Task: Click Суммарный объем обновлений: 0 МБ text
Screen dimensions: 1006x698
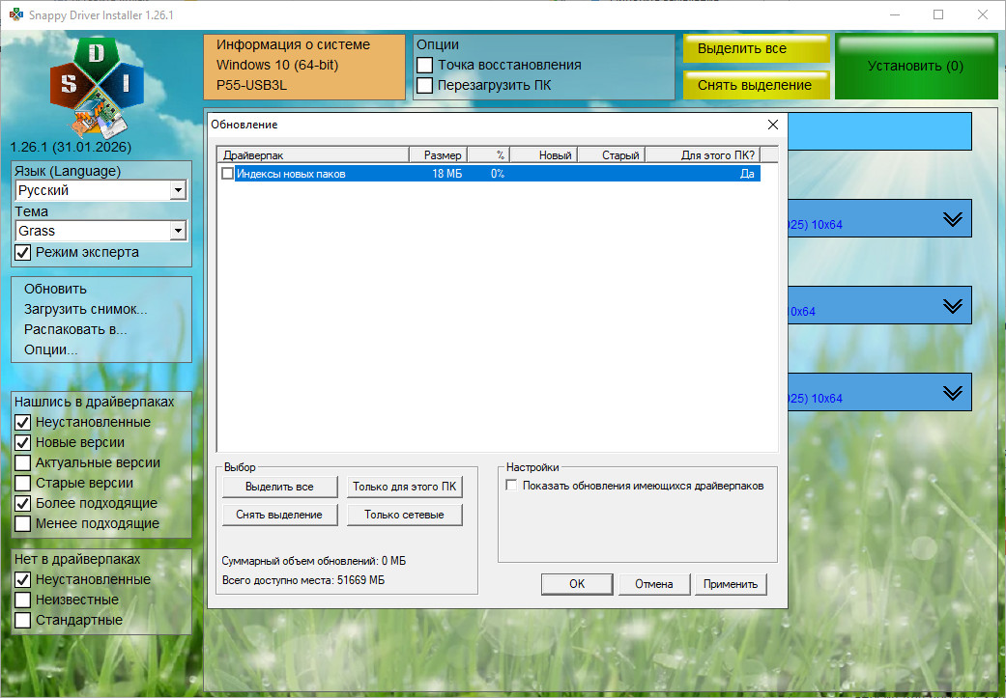Action: click(314, 561)
